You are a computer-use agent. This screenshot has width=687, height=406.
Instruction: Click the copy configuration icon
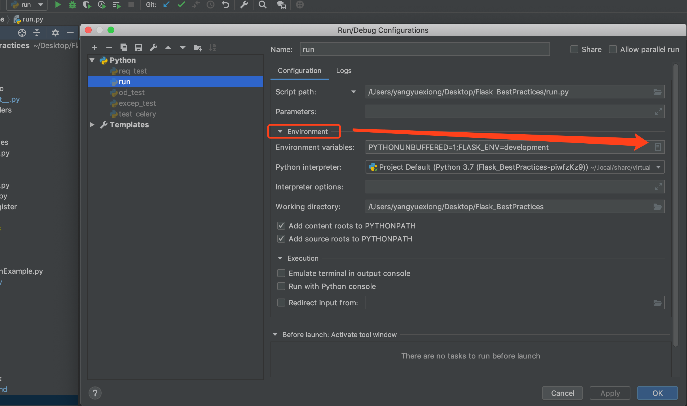click(x=124, y=47)
